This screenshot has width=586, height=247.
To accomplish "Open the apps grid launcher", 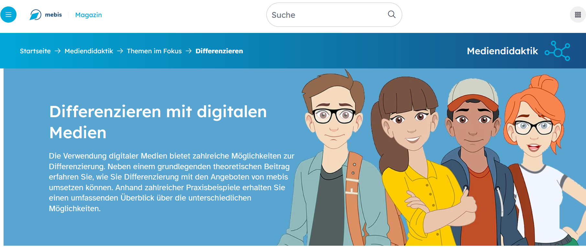I will pyautogui.click(x=578, y=15).
